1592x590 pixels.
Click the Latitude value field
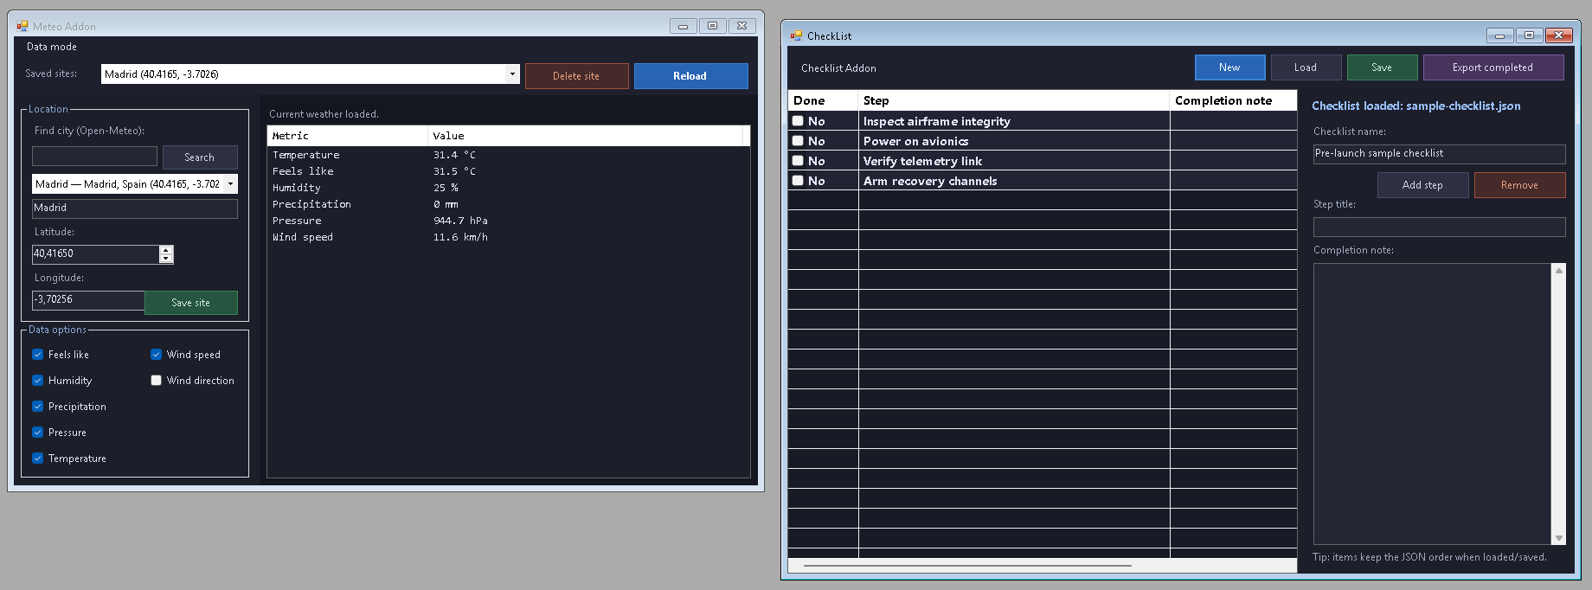point(95,254)
